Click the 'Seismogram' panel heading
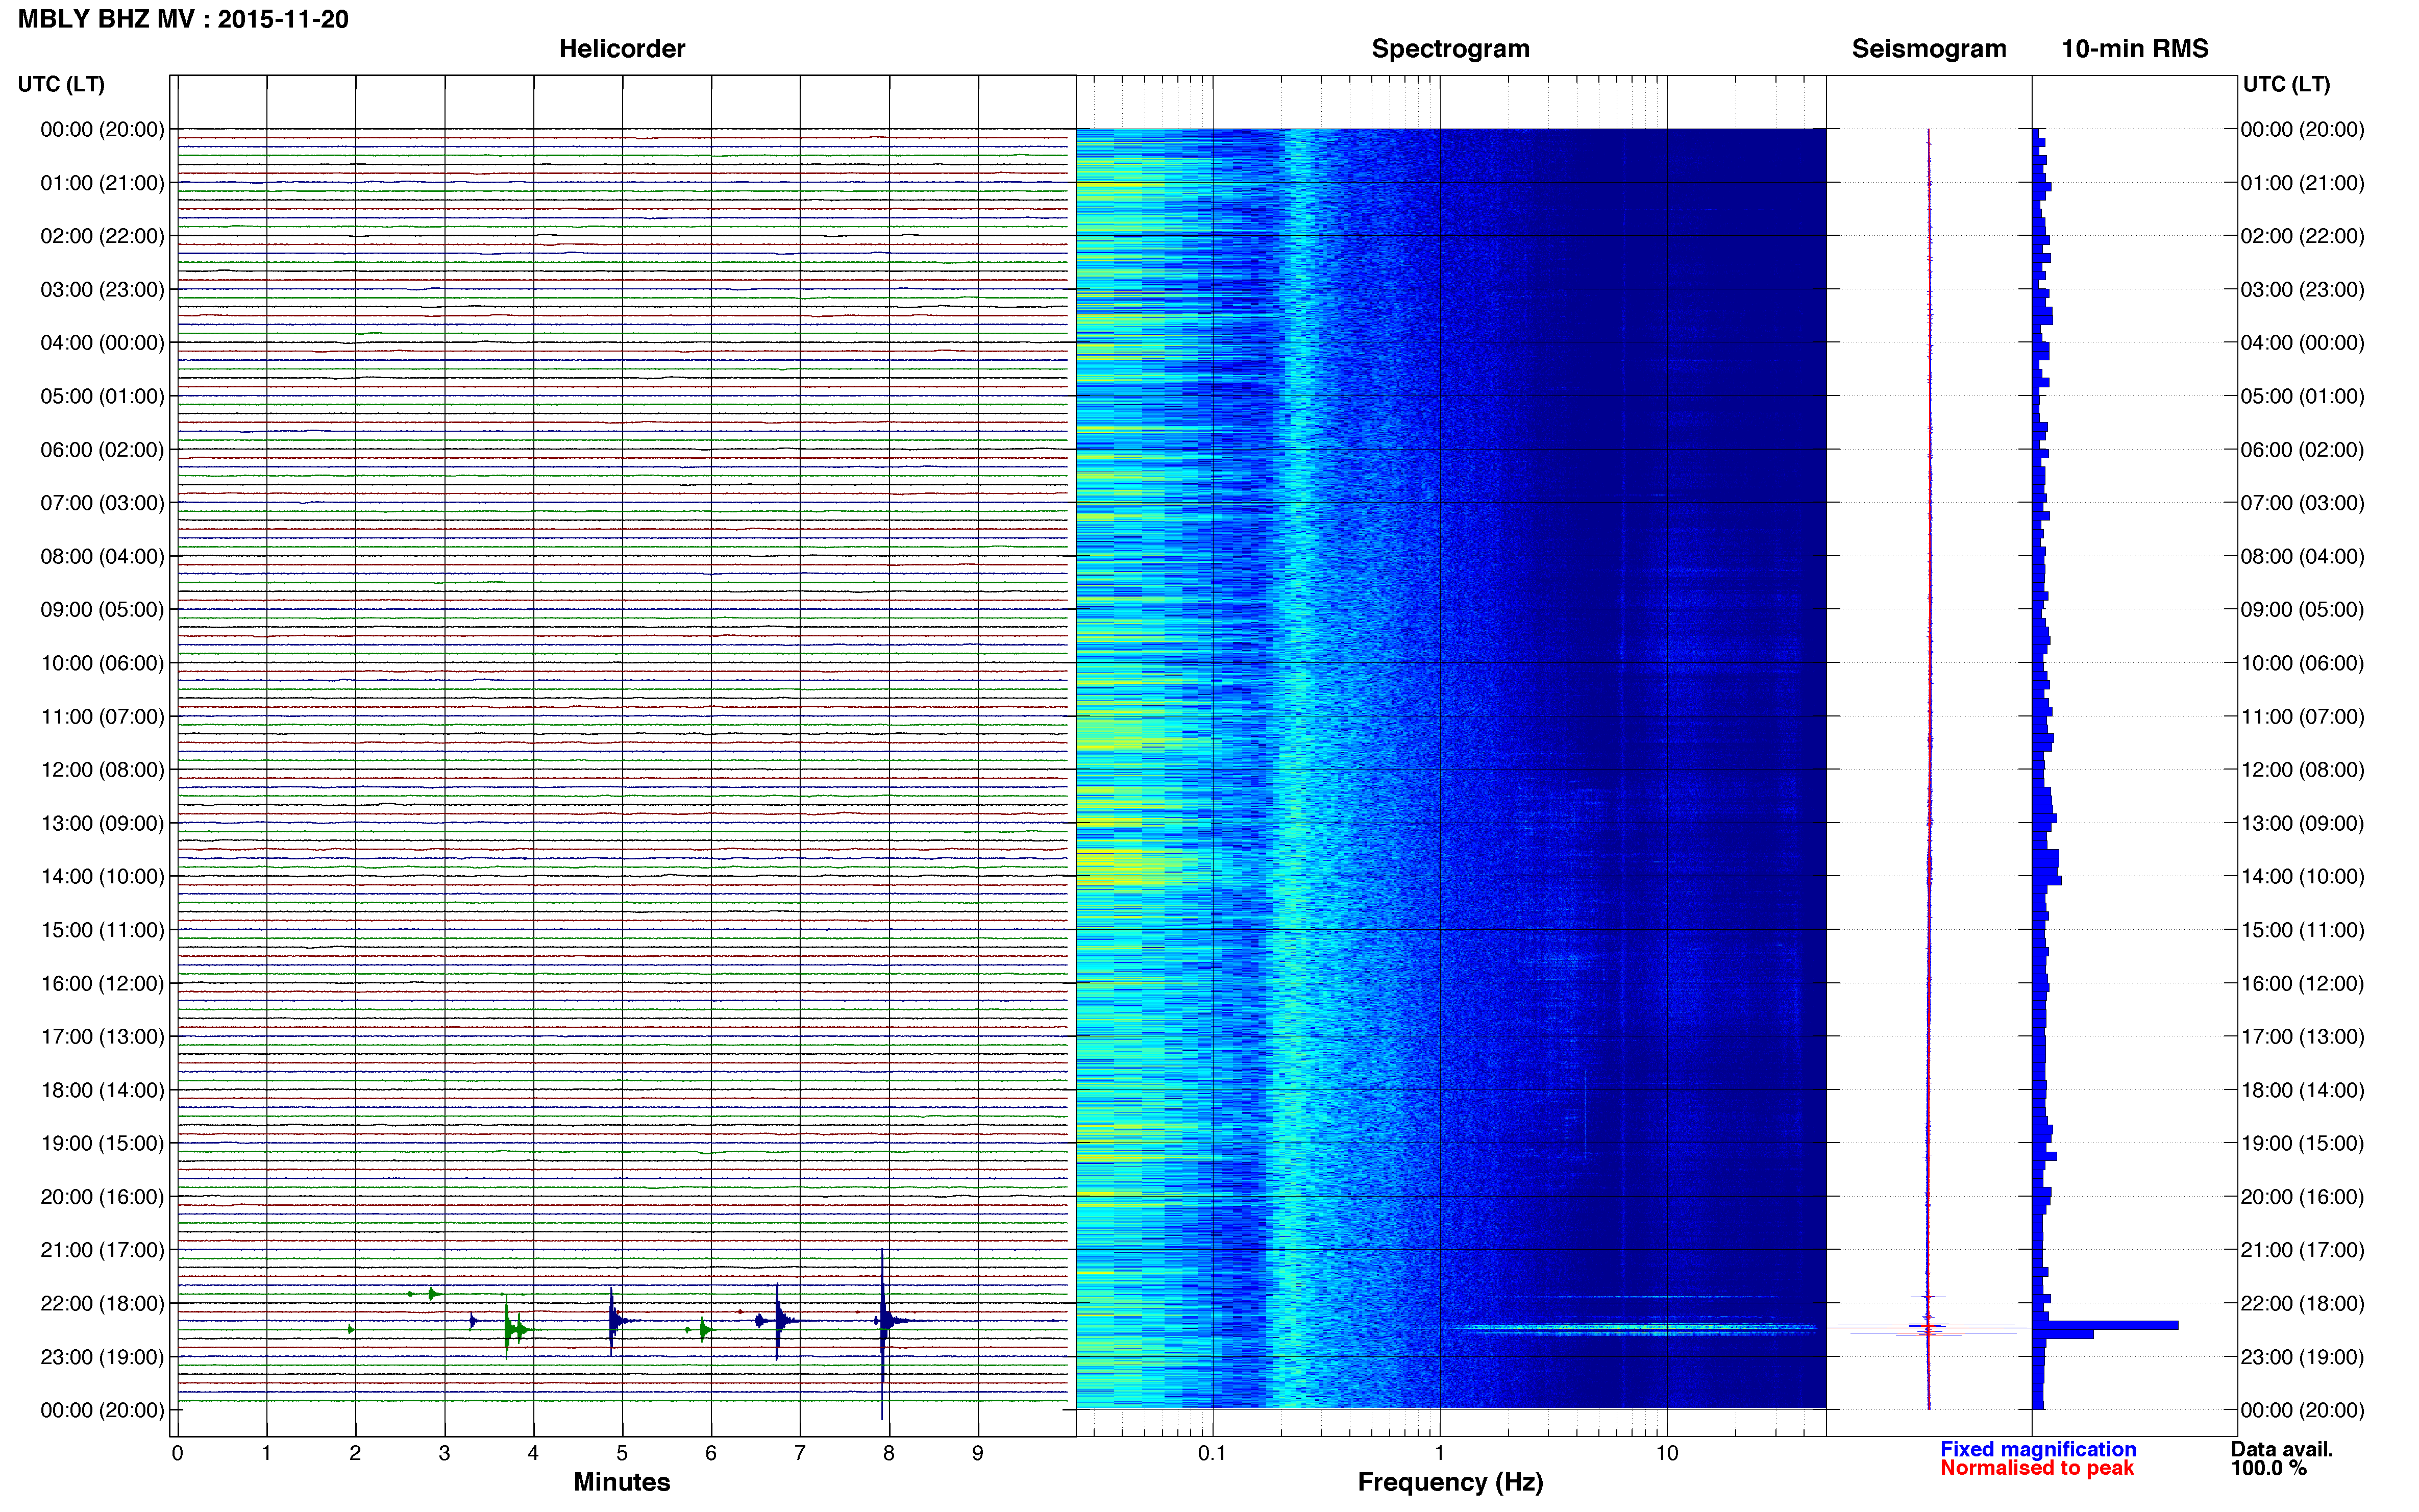 [1928, 49]
